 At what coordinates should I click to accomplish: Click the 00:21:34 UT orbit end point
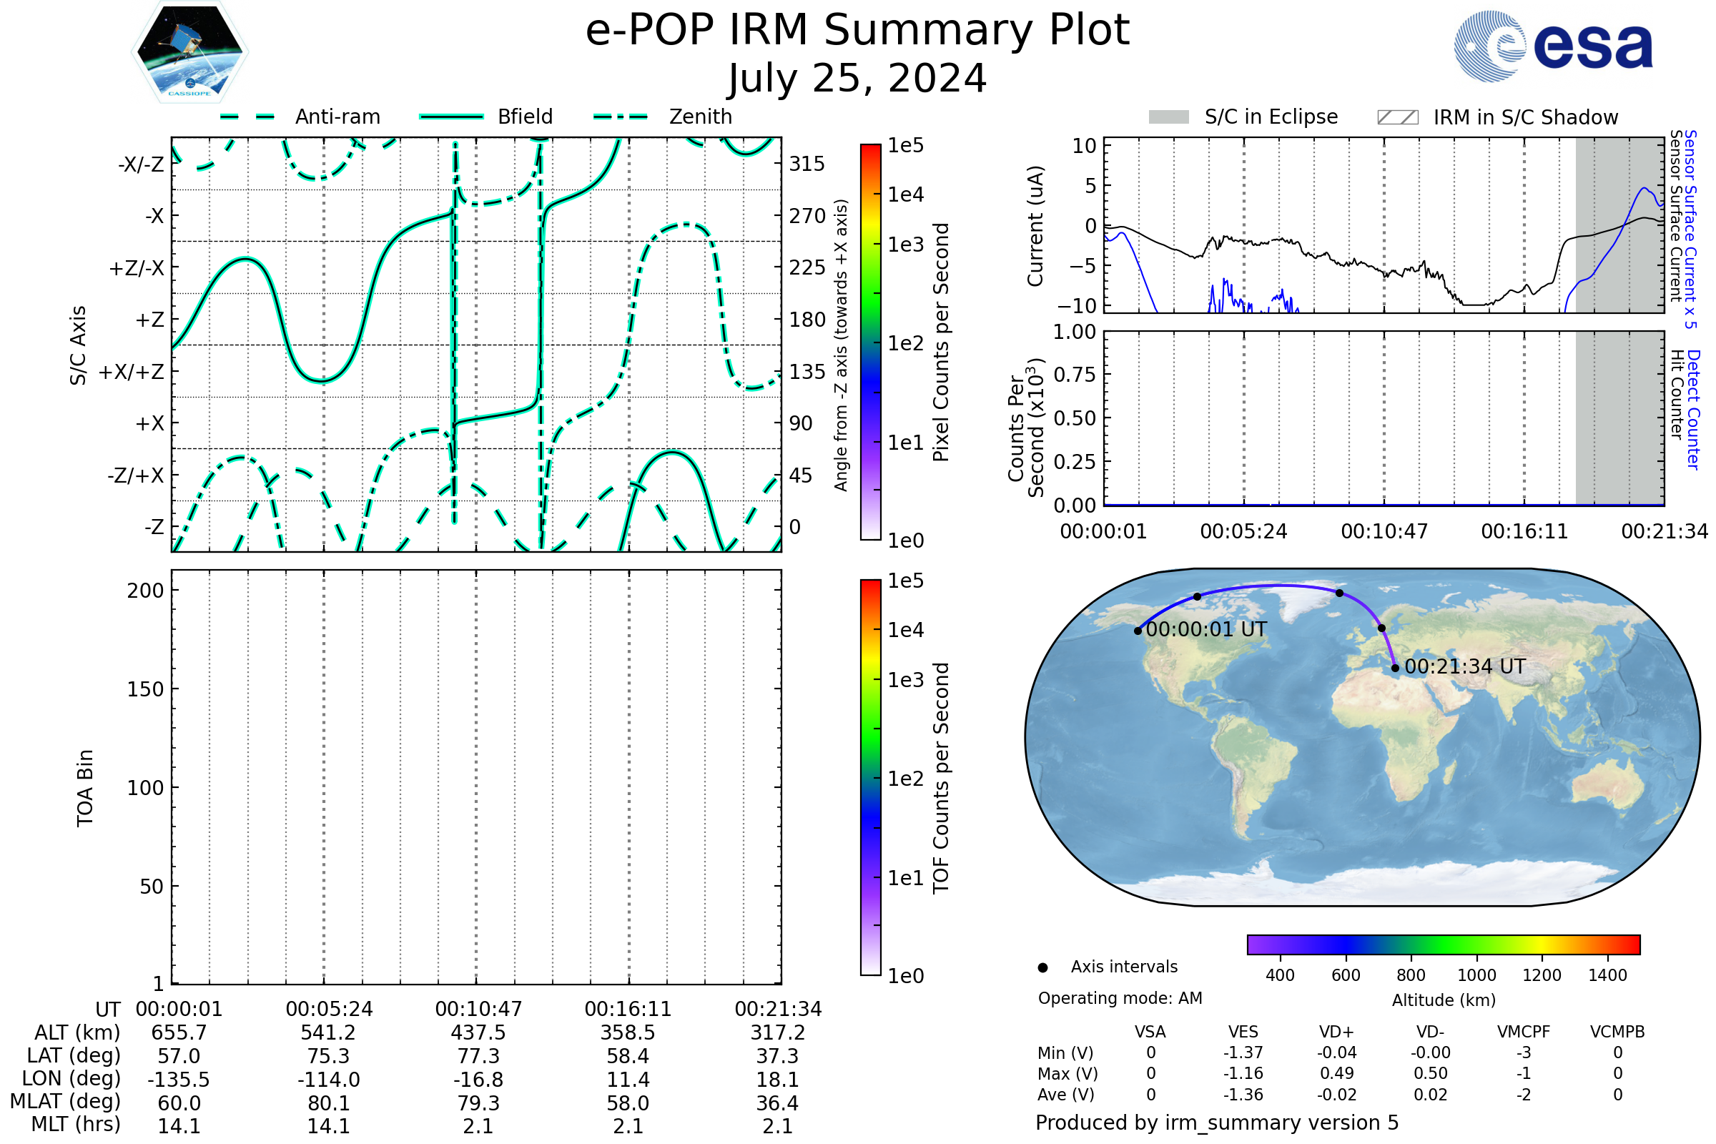(x=1395, y=668)
